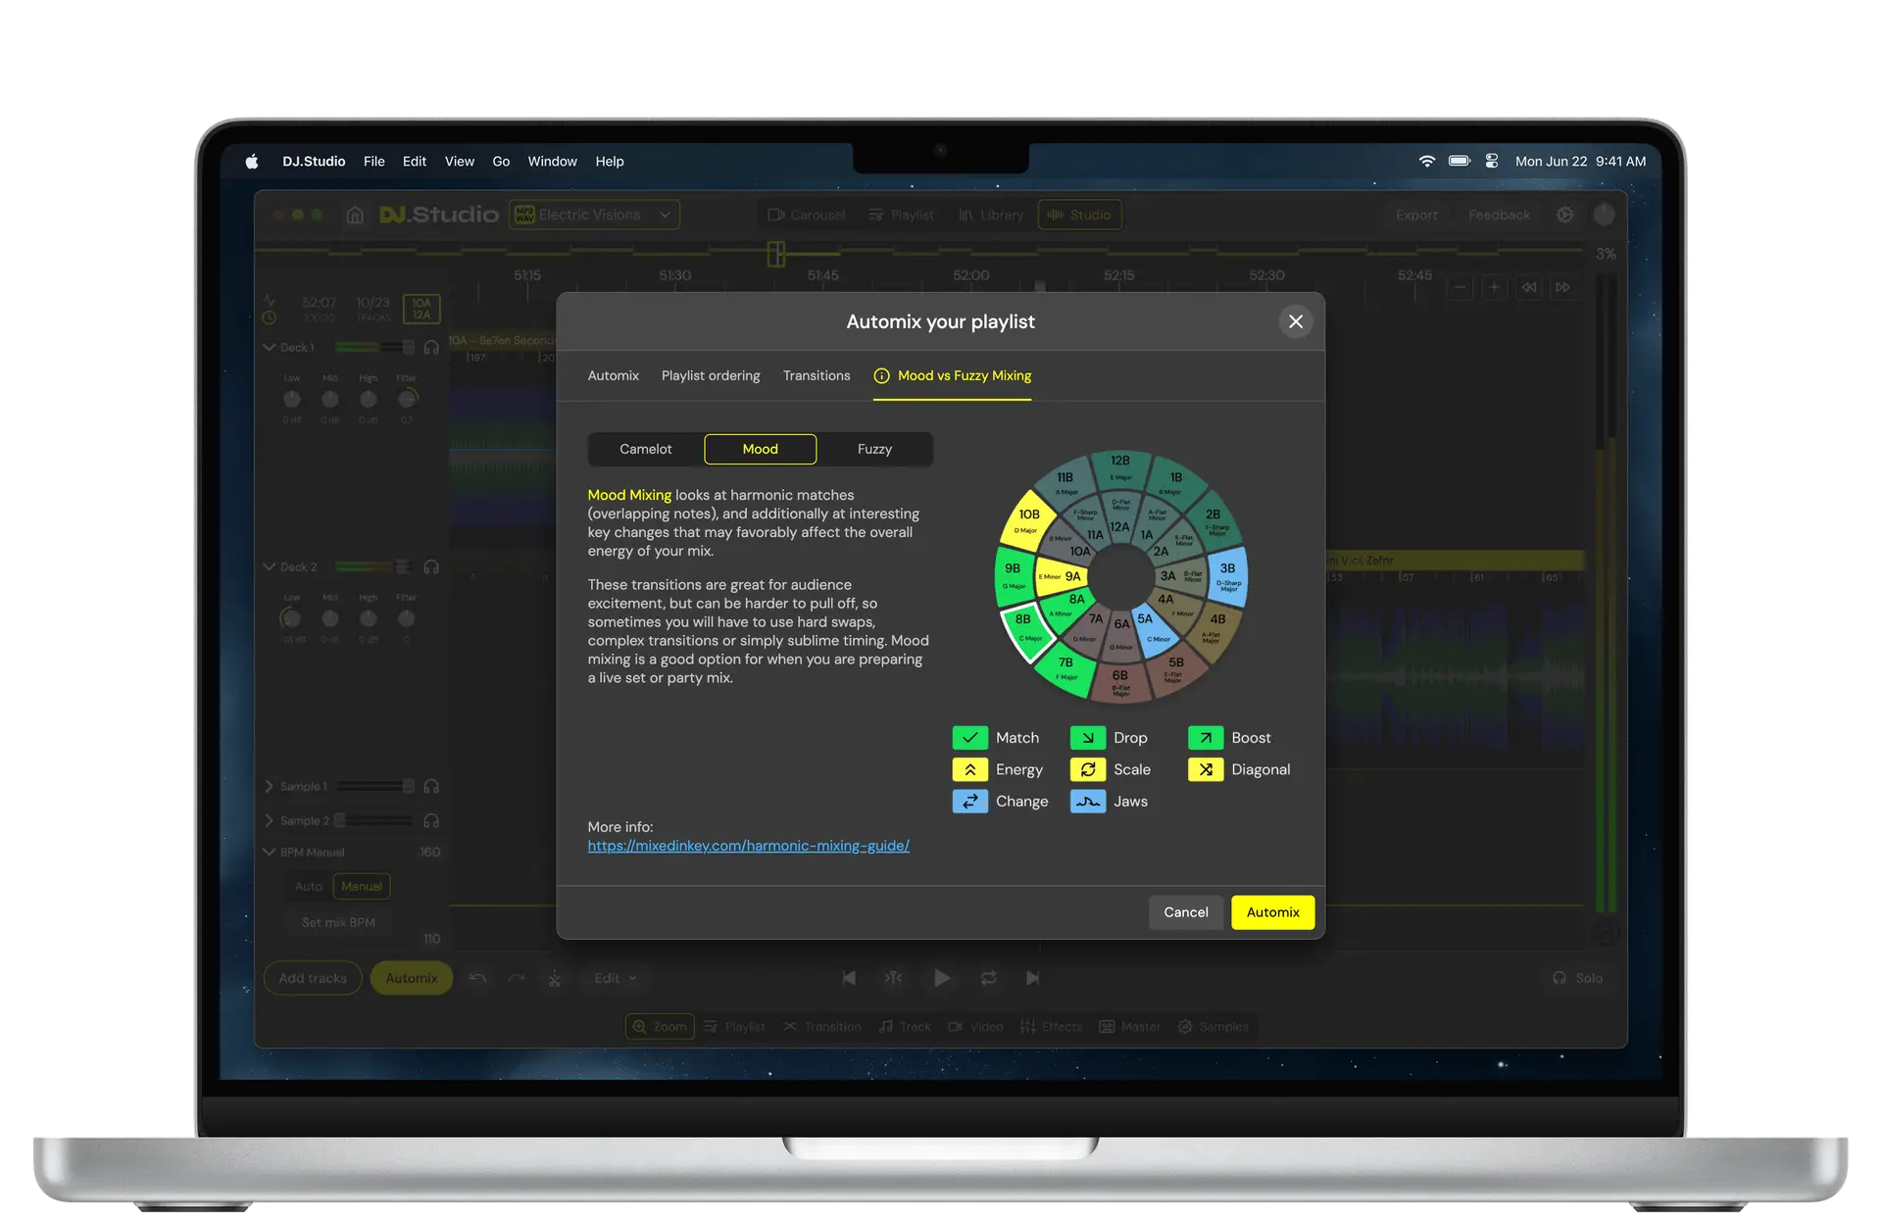This screenshot has height=1223, width=1882.
Task: Click the Diagonal shuffle legend icon
Action: pyautogui.click(x=1206, y=770)
